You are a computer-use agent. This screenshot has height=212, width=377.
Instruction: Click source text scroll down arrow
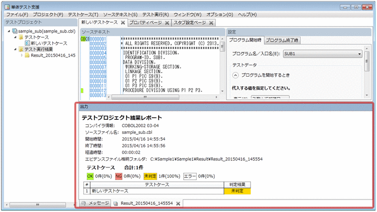[222, 91]
